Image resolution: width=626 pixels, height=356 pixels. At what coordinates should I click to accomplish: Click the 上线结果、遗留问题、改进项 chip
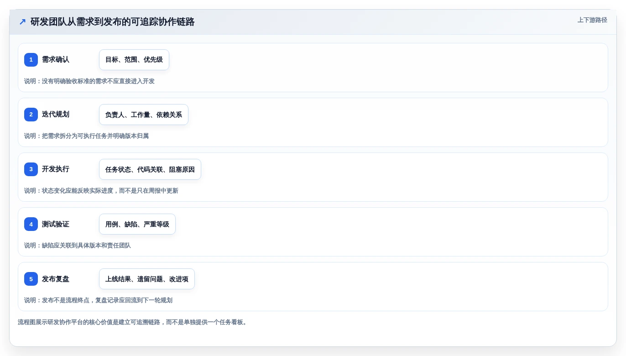(x=147, y=279)
